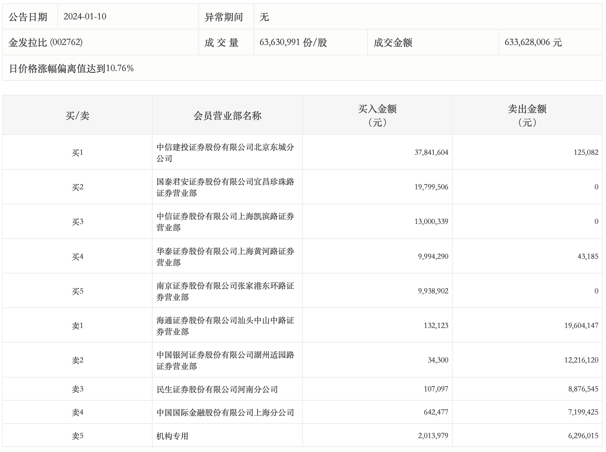Open 南京证券 张家港东环路 branch entry
The image size is (606, 452).
click(225, 291)
